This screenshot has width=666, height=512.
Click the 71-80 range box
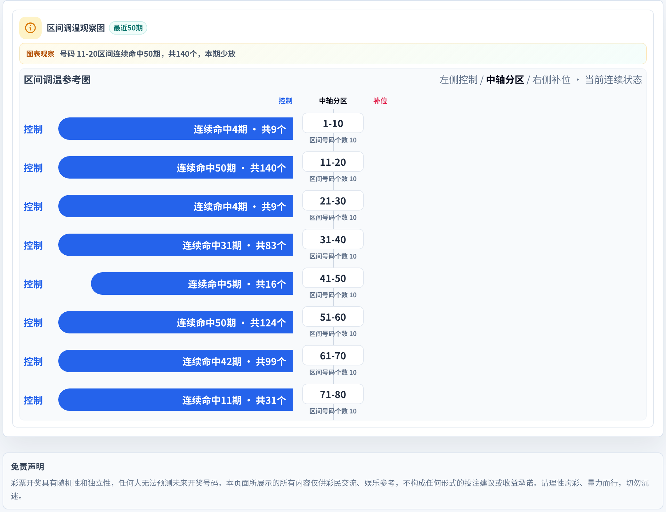click(x=333, y=394)
